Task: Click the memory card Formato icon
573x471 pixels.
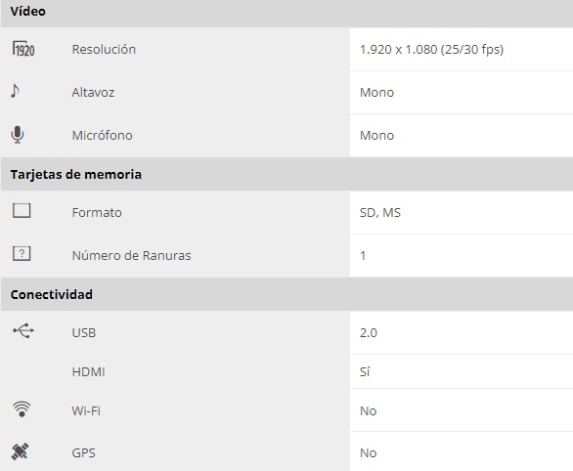Action: coord(22,211)
